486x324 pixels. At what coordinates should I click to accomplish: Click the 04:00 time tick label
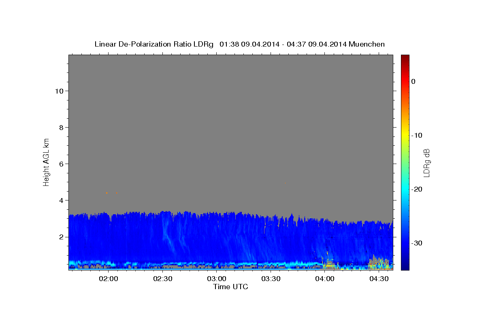(x=325, y=279)
